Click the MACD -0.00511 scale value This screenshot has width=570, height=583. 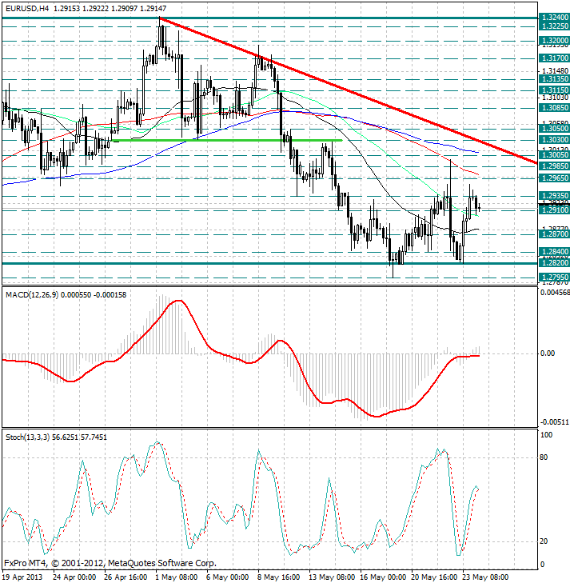point(554,422)
